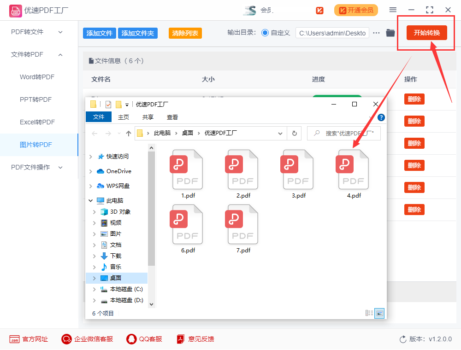Collapse the 文件转PDF section
This screenshot has width=461, height=350.
[28, 54]
